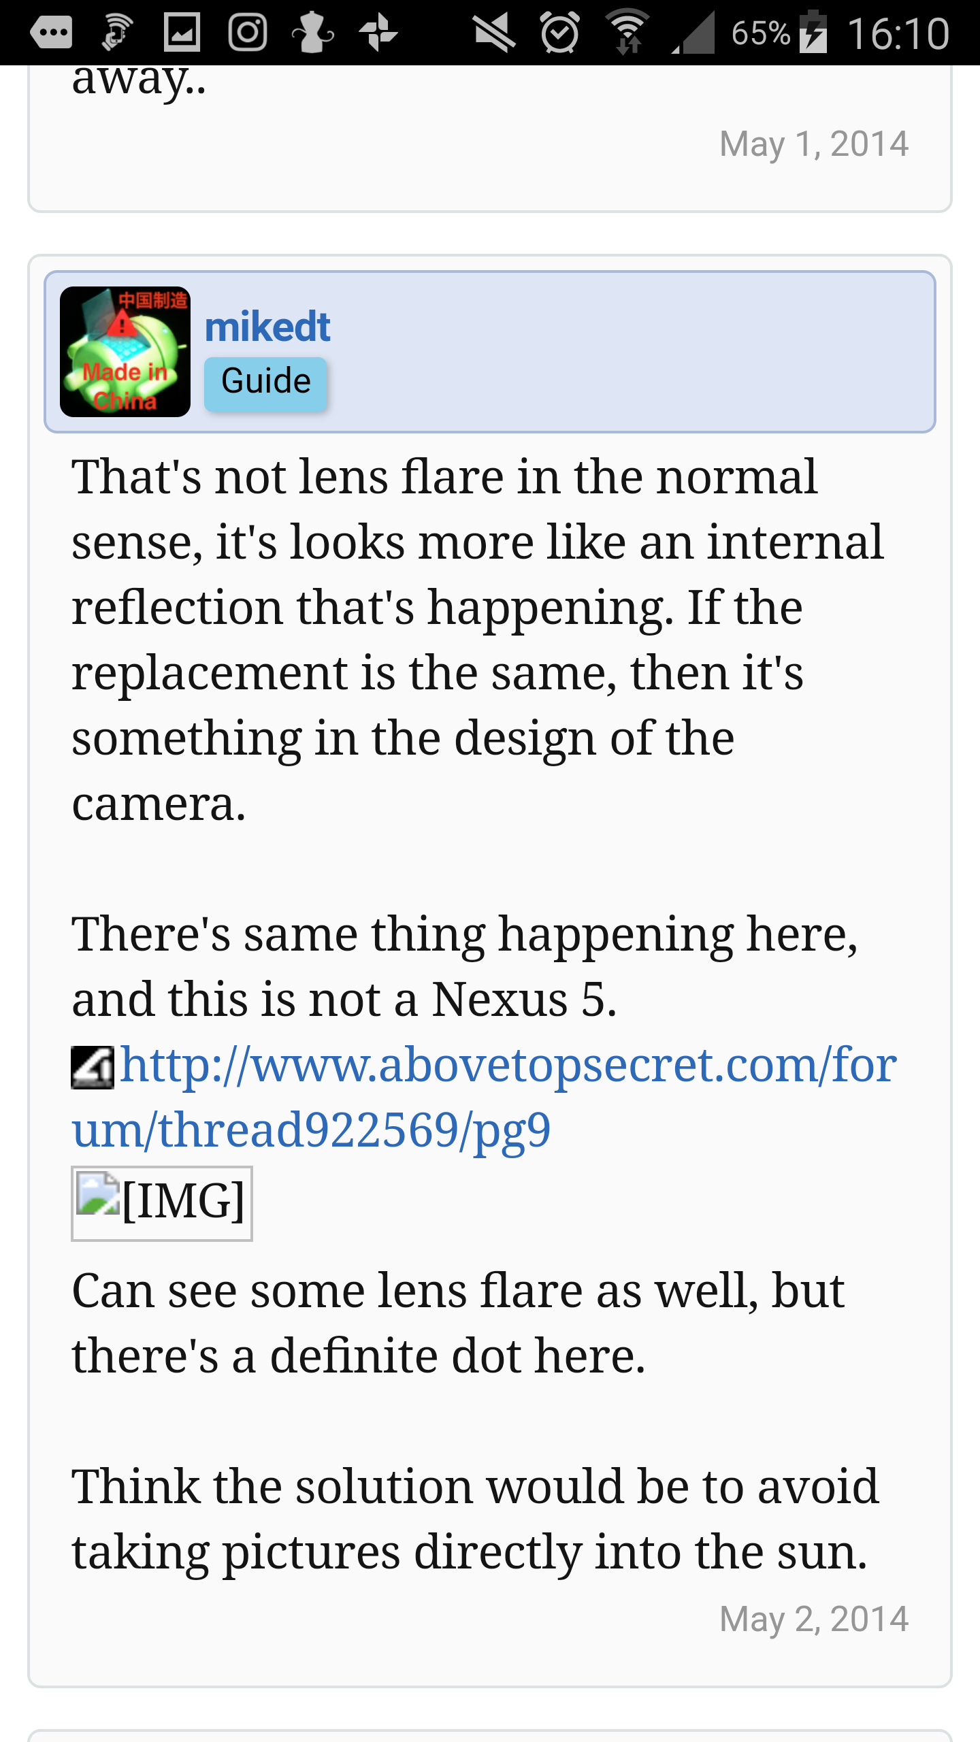This screenshot has height=1742, width=980.
Task: Tap the May 1, 2014 post date
Action: tap(814, 144)
